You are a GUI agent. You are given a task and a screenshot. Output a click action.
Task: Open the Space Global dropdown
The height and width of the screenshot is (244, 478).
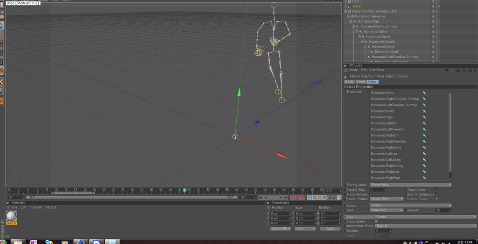[x=411, y=205]
